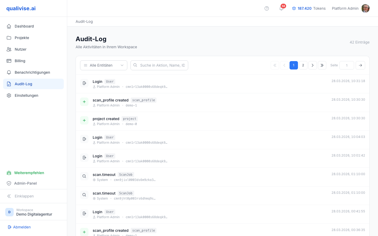Jump to last page with double chevron

pyautogui.click(x=322, y=65)
